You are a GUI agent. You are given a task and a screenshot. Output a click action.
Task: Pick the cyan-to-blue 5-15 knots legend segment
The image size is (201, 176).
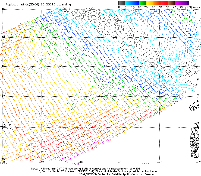click(132, 3)
